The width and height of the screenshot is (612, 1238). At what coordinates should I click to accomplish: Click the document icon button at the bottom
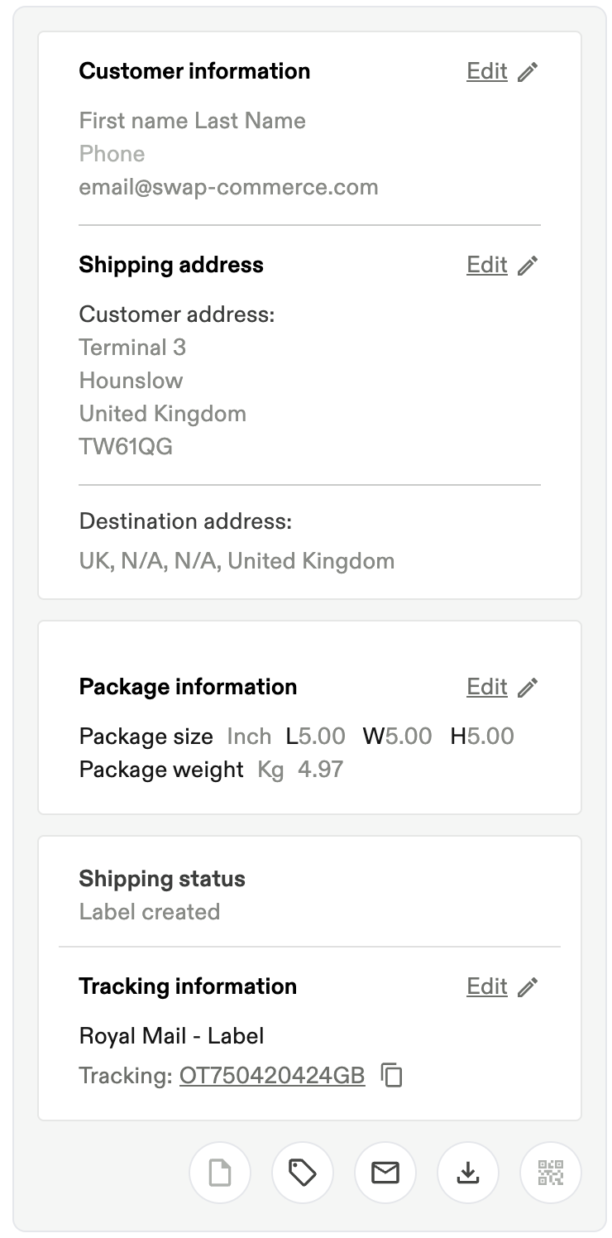[x=220, y=1173]
